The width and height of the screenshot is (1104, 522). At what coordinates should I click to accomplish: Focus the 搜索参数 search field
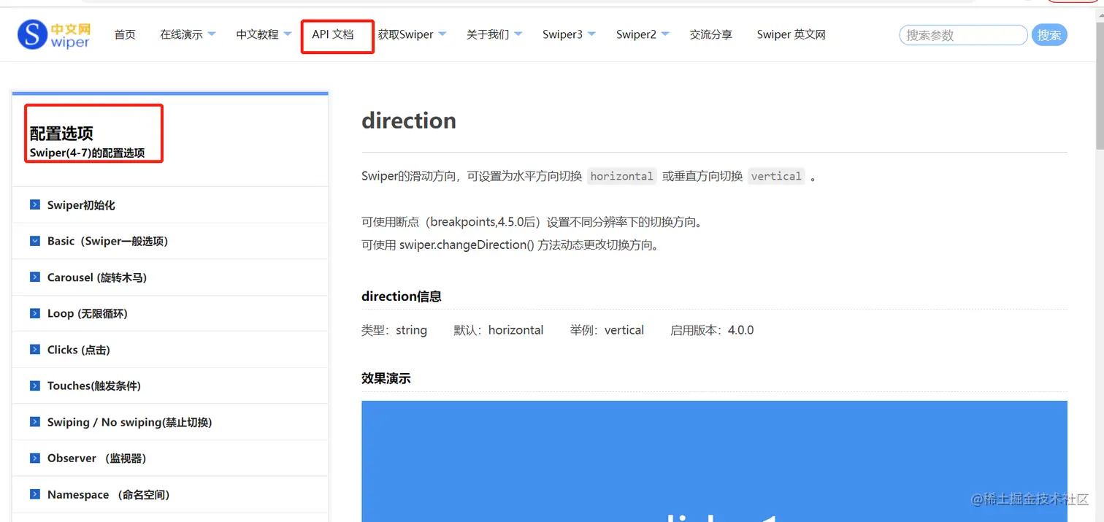963,35
